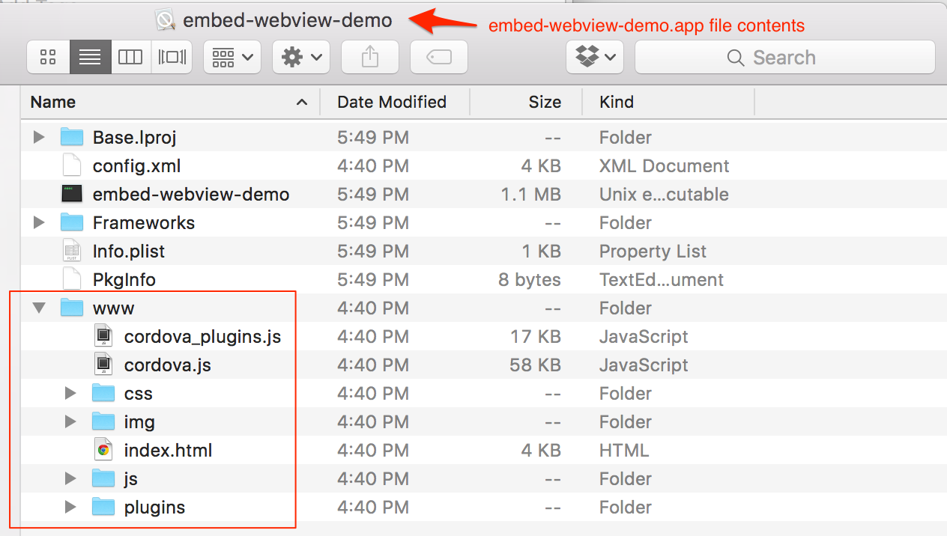Switch to column view mode
The image size is (947, 536).
(x=130, y=57)
